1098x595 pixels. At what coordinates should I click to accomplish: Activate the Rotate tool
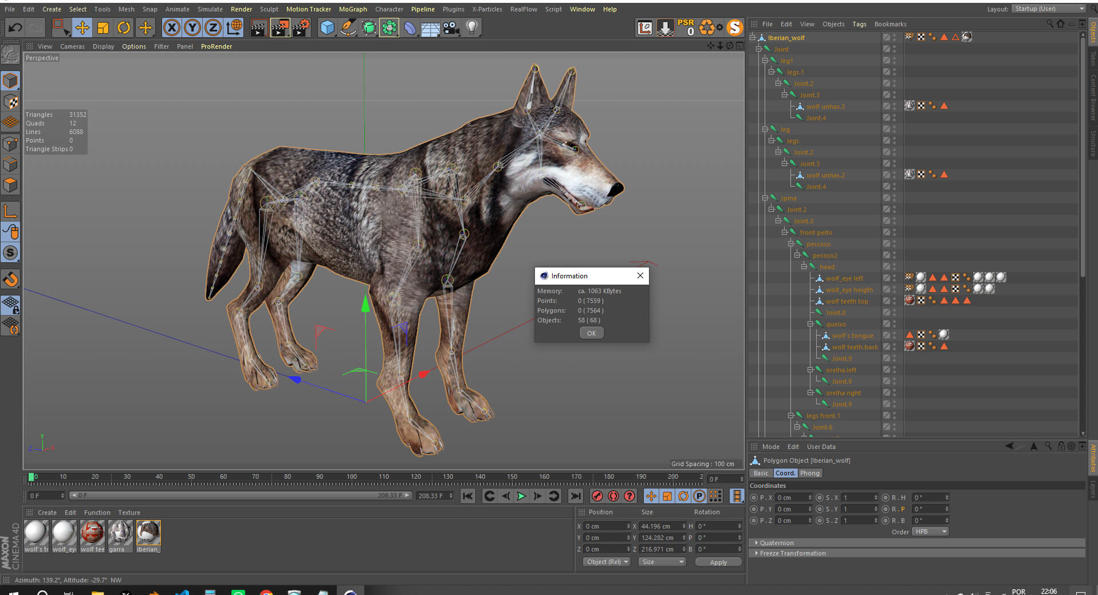click(124, 27)
